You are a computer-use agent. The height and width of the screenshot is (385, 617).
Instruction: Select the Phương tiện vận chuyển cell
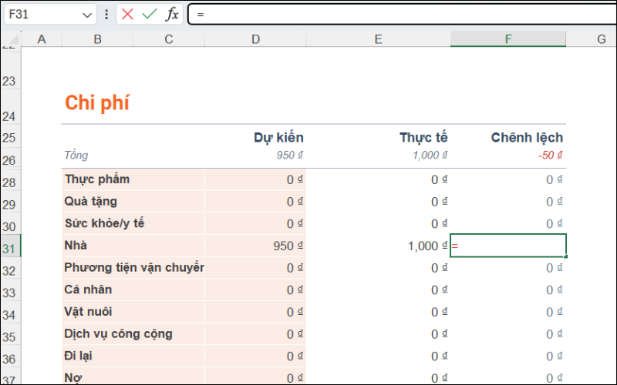[133, 268]
